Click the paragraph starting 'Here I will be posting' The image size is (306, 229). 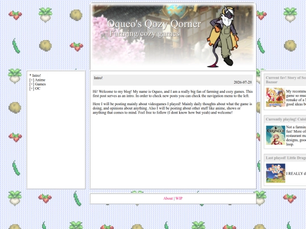tap(172, 108)
